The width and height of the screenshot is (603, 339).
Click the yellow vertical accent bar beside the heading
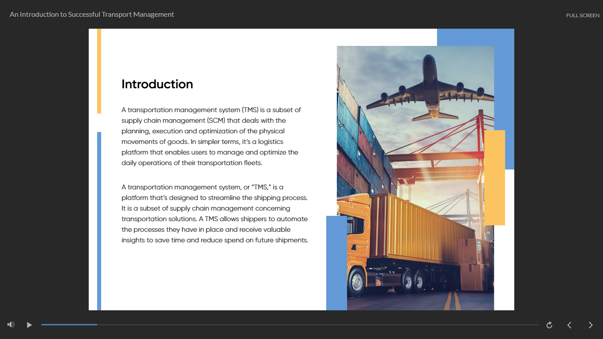click(x=99, y=71)
